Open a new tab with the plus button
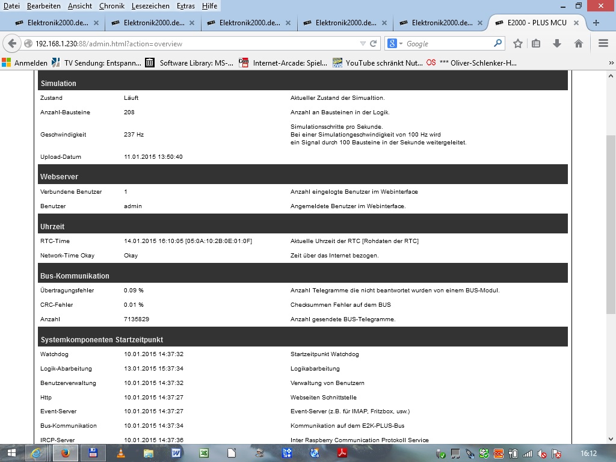This screenshot has width=616, height=462. [596, 23]
